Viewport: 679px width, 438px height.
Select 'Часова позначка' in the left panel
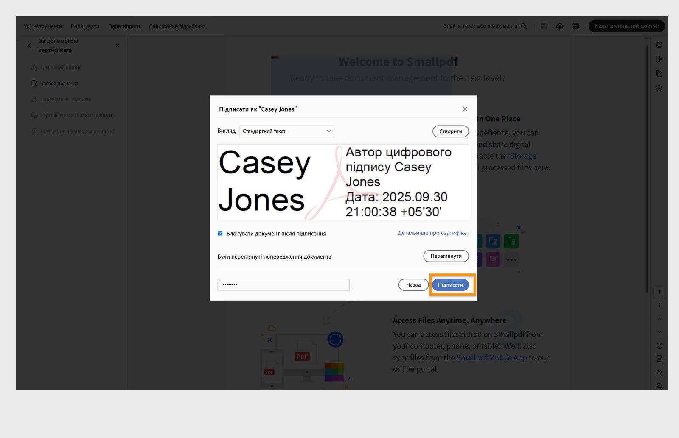(x=55, y=84)
